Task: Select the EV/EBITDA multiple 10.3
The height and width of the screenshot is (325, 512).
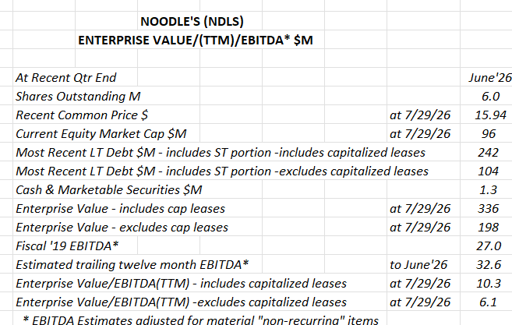Action: (489, 283)
